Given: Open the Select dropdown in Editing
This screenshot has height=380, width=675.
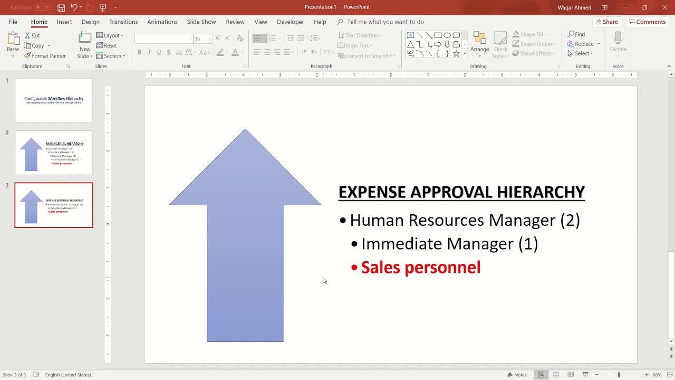Looking at the screenshot, I should pos(580,53).
